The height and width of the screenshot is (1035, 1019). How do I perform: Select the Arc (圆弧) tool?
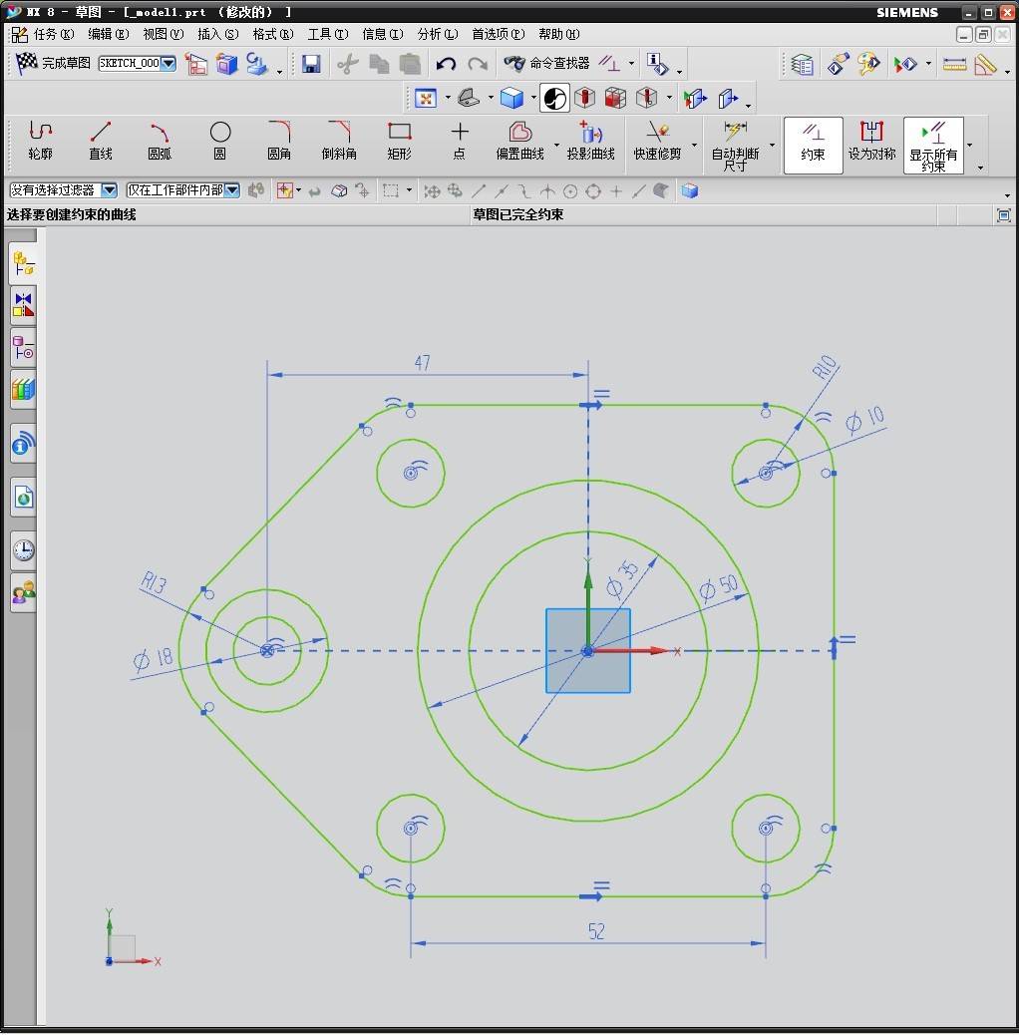[160, 142]
